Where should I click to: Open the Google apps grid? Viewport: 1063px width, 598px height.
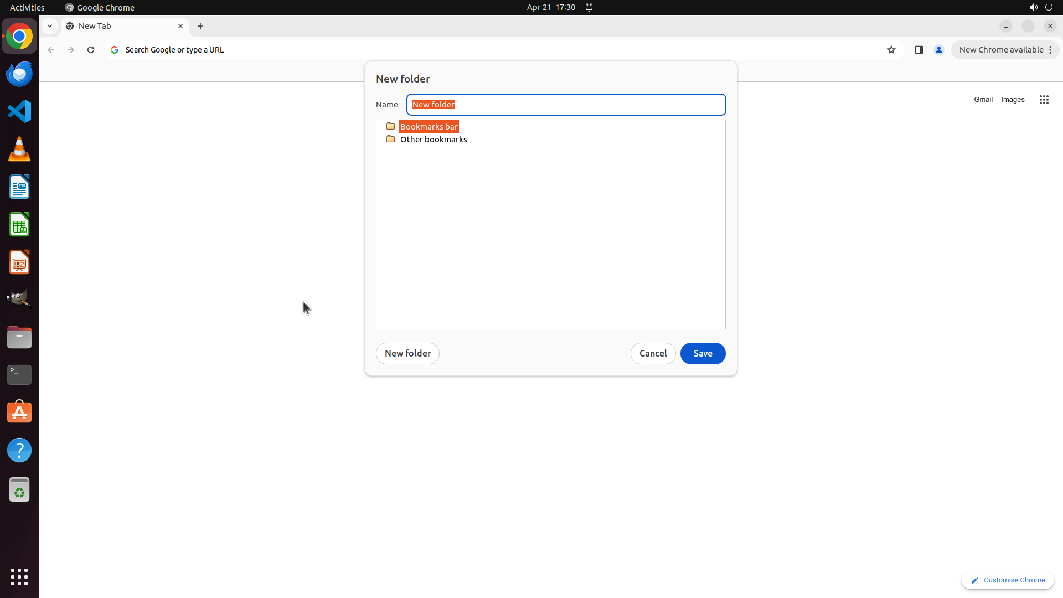(x=1044, y=100)
